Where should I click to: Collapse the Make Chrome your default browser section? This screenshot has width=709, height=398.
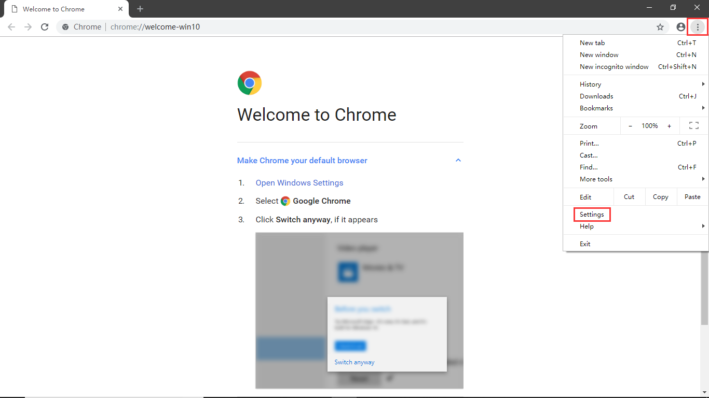tap(458, 161)
